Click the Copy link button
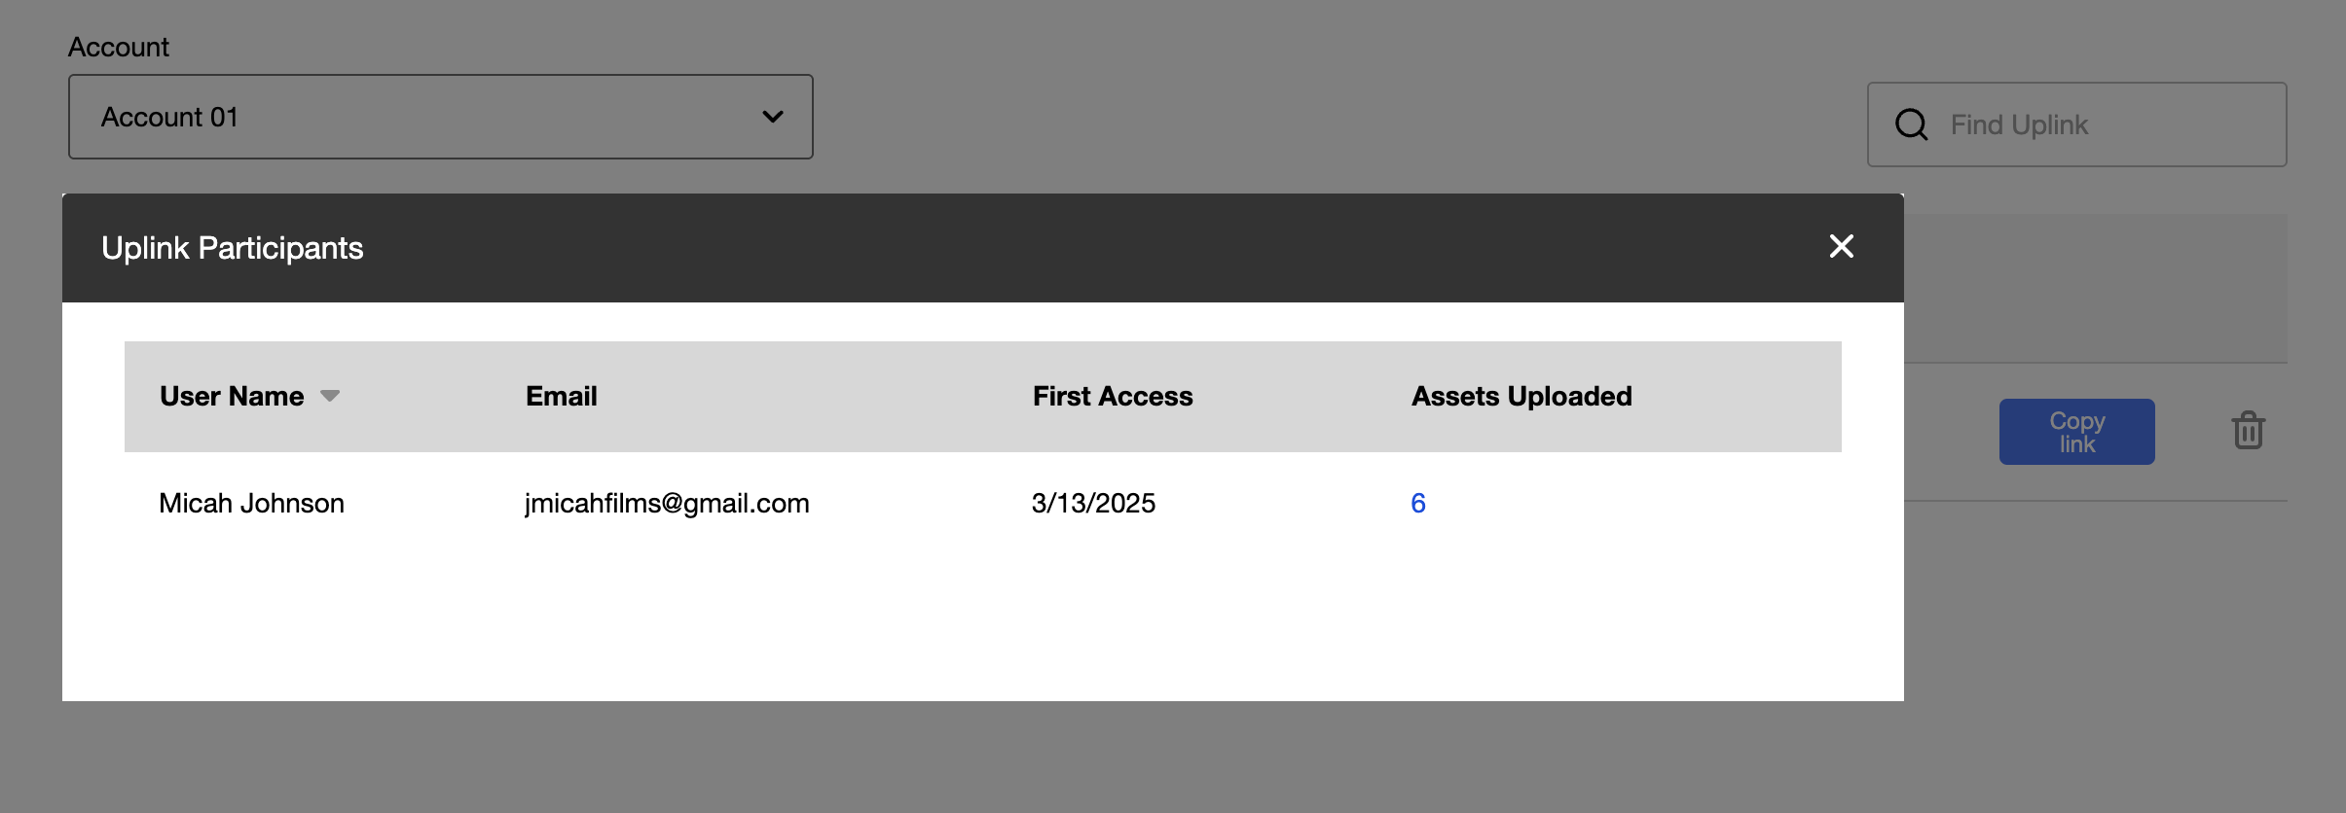The height and width of the screenshot is (813, 2346). (x=2077, y=432)
